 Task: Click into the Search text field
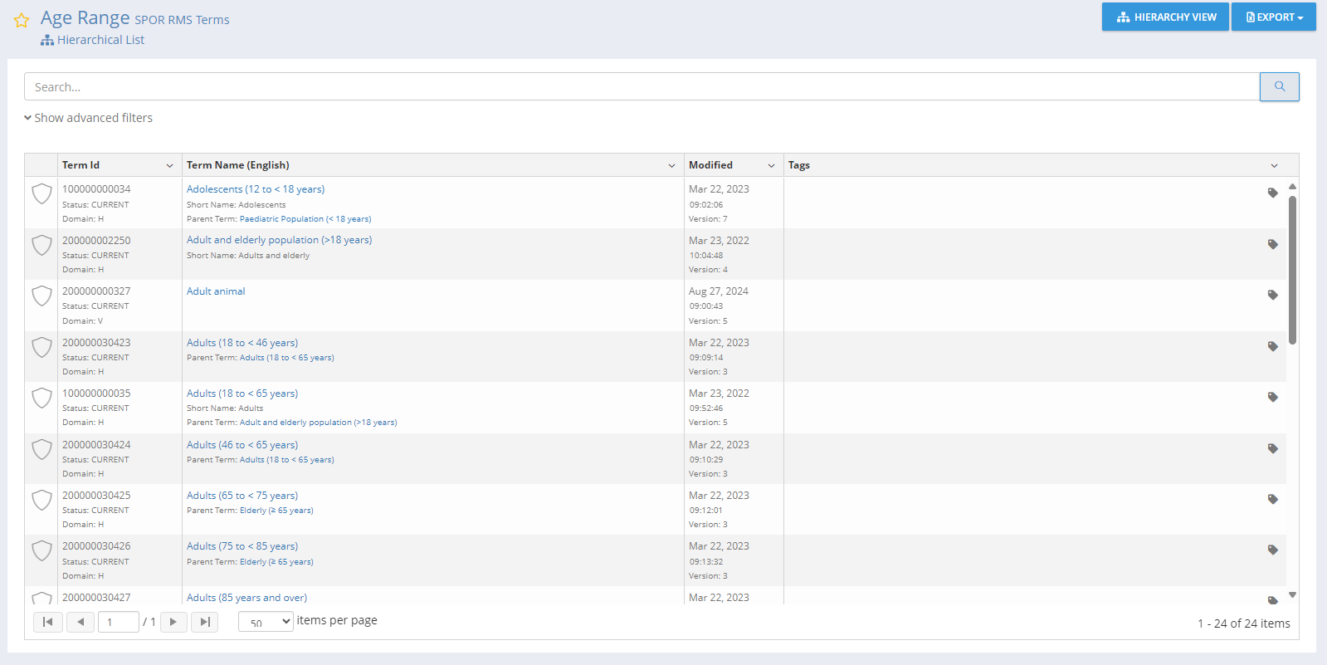point(641,86)
